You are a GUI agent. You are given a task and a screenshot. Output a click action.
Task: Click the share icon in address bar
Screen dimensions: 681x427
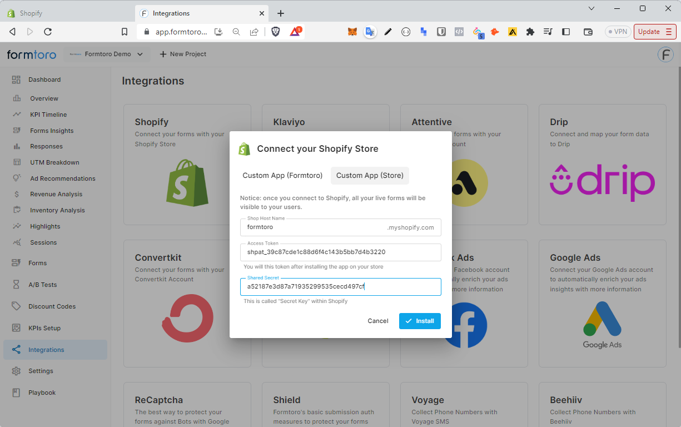click(254, 32)
